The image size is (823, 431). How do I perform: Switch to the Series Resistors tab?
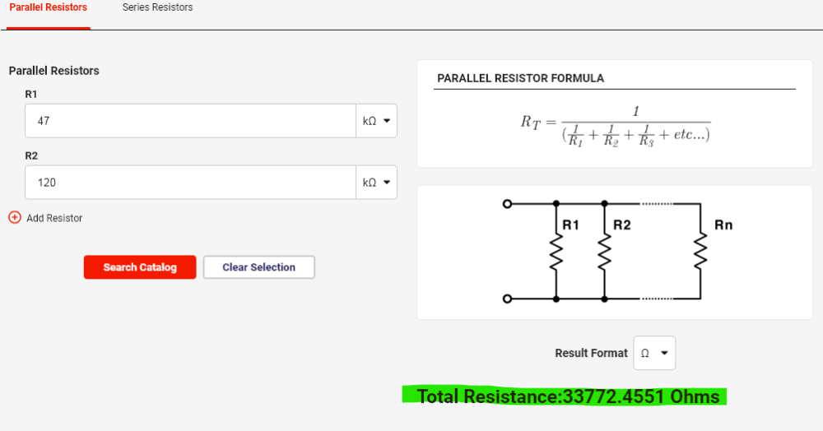click(157, 7)
